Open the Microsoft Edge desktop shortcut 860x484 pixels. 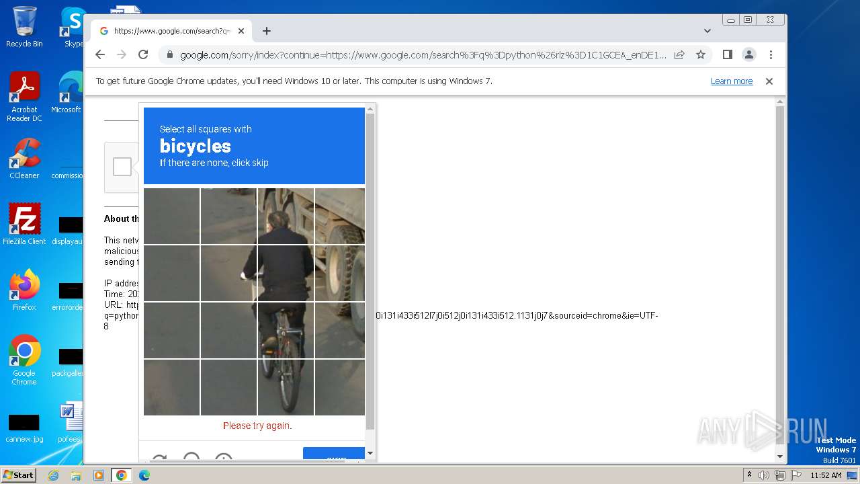pyautogui.click(x=70, y=93)
